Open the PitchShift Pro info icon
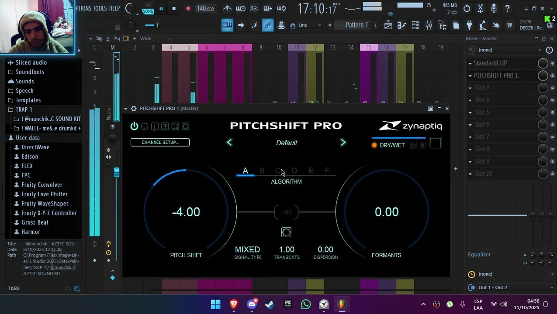Image resolution: width=557 pixels, height=314 pixels. pos(155,126)
